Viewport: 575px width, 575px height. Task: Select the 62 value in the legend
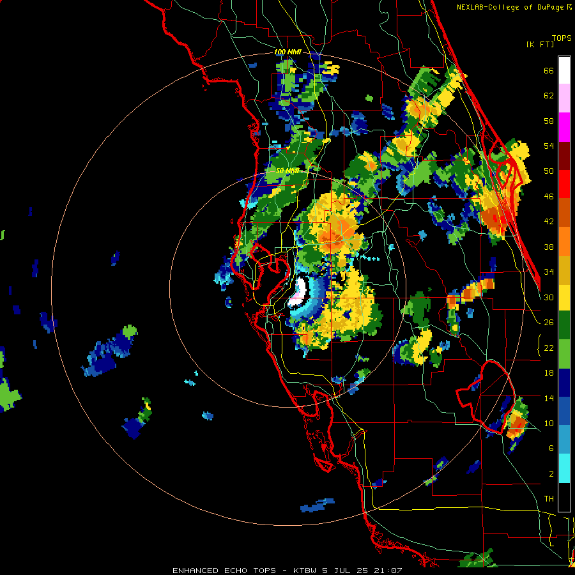click(x=549, y=96)
